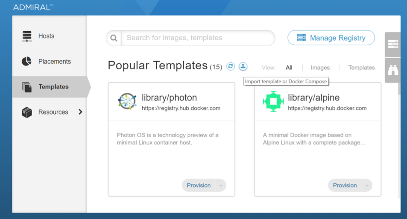Click the Photon OS description text
This screenshot has width=407, height=219.
click(168, 139)
